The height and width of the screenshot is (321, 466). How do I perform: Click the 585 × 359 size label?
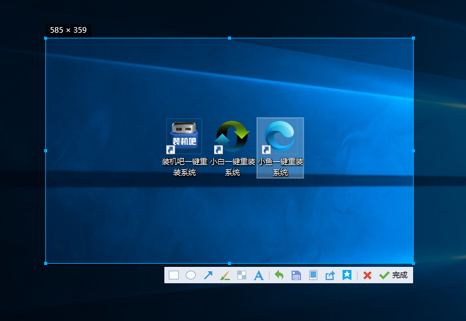click(68, 30)
